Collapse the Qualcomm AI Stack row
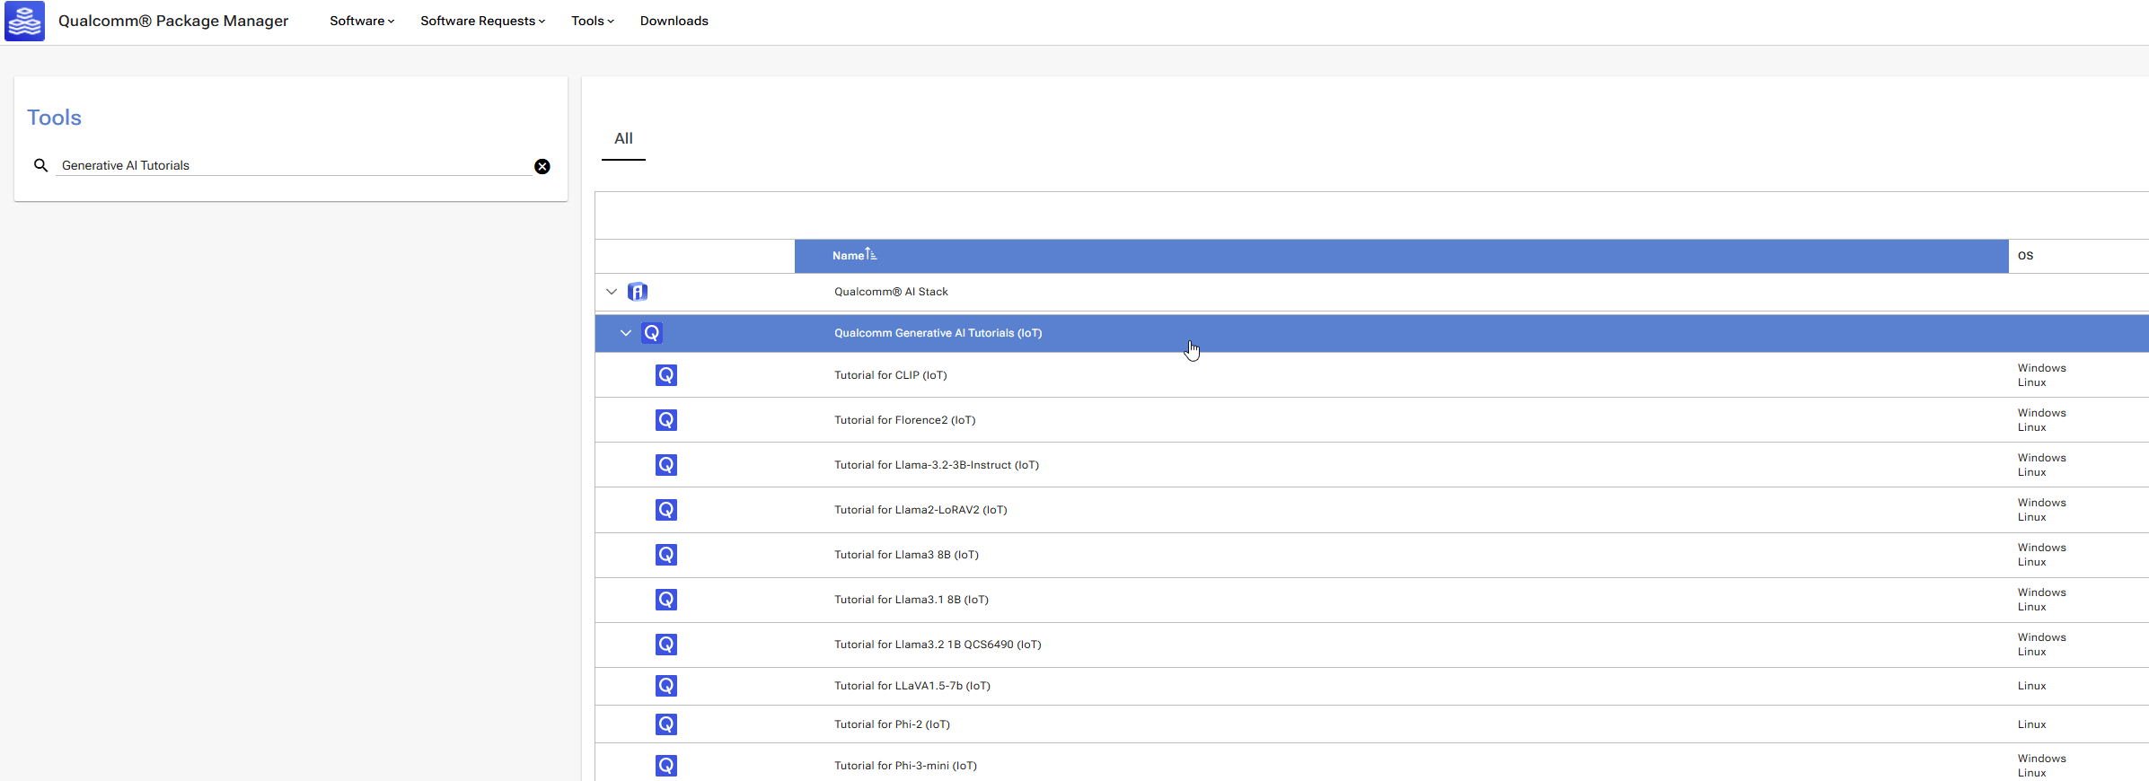Viewport: 2149px width, 781px height. 612,292
